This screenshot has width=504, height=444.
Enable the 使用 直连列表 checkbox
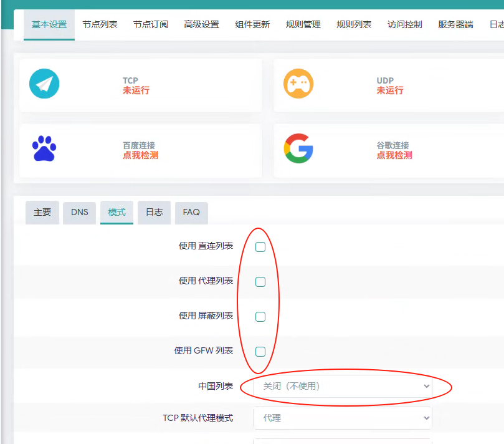coord(260,247)
